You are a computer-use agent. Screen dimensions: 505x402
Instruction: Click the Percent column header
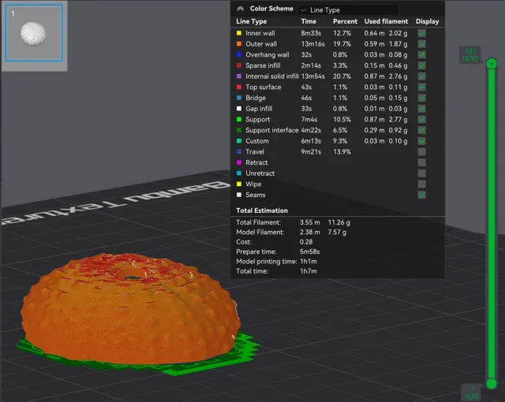pyautogui.click(x=345, y=21)
